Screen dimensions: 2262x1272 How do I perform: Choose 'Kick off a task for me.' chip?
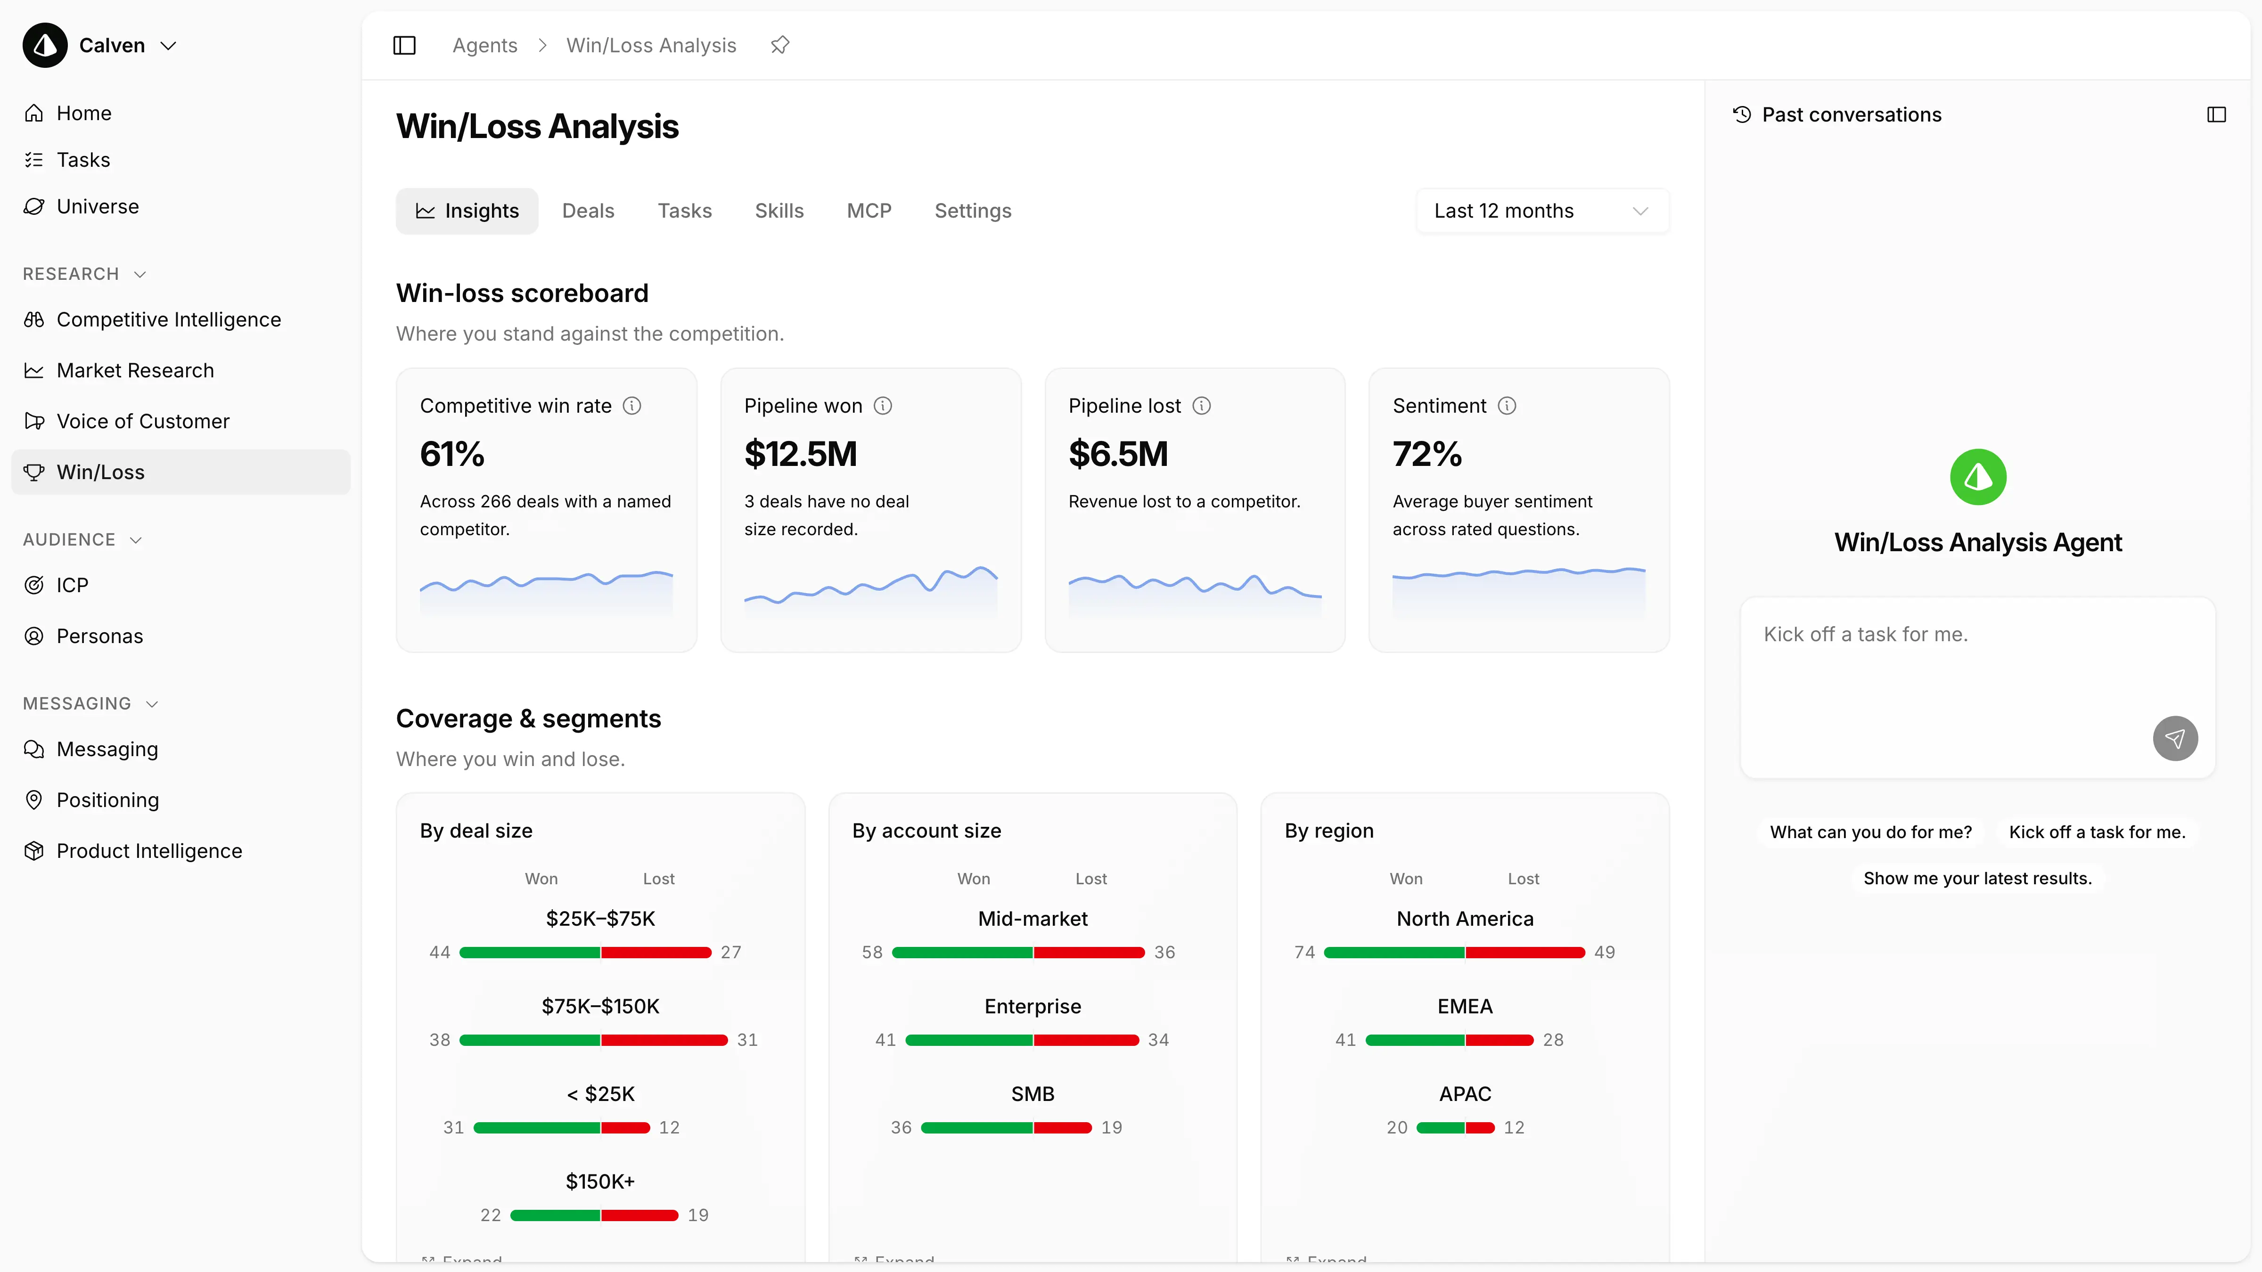click(2097, 832)
